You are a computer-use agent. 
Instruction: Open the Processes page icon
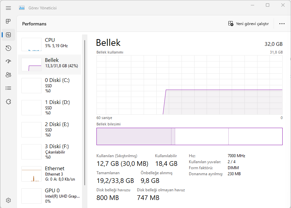coord(8,21)
